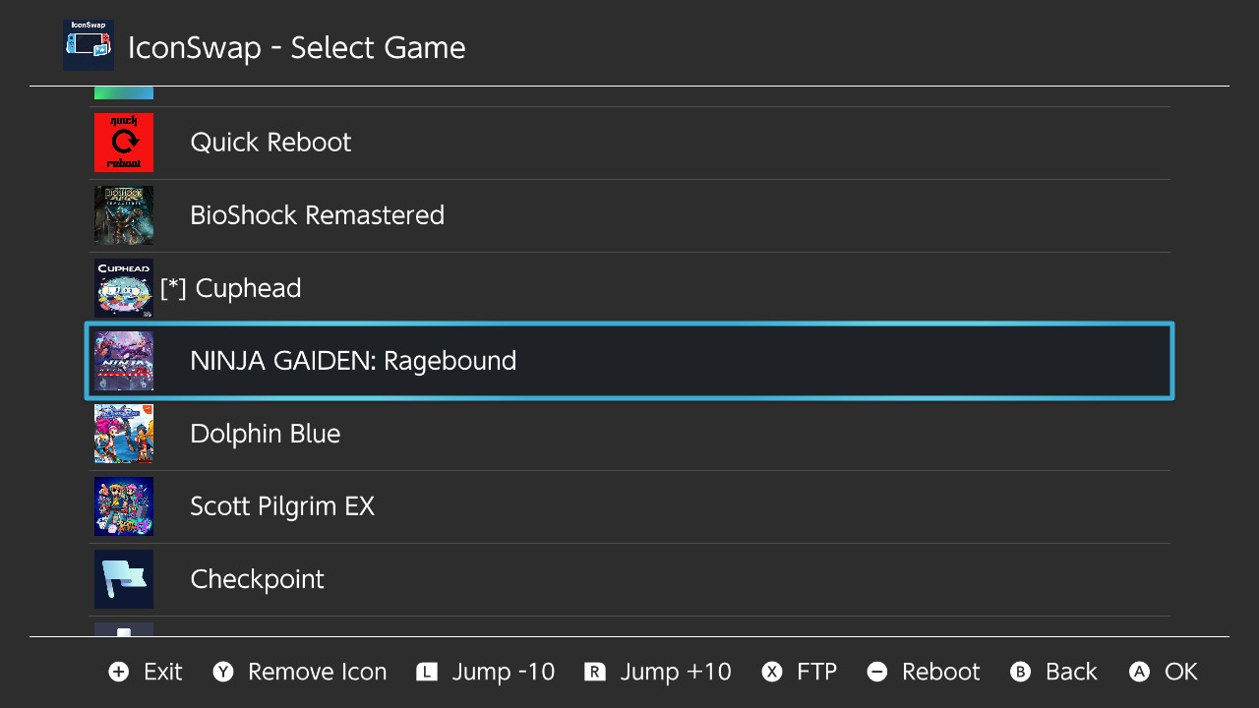1259x708 pixels.
Task: Click the R Jump +10 button
Action: tap(658, 672)
